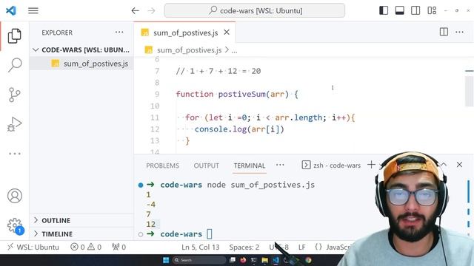Switch to the TERMINAL panel tab
Image resolution: width=474 pixels, height=266 pixels.
(250, 166)
